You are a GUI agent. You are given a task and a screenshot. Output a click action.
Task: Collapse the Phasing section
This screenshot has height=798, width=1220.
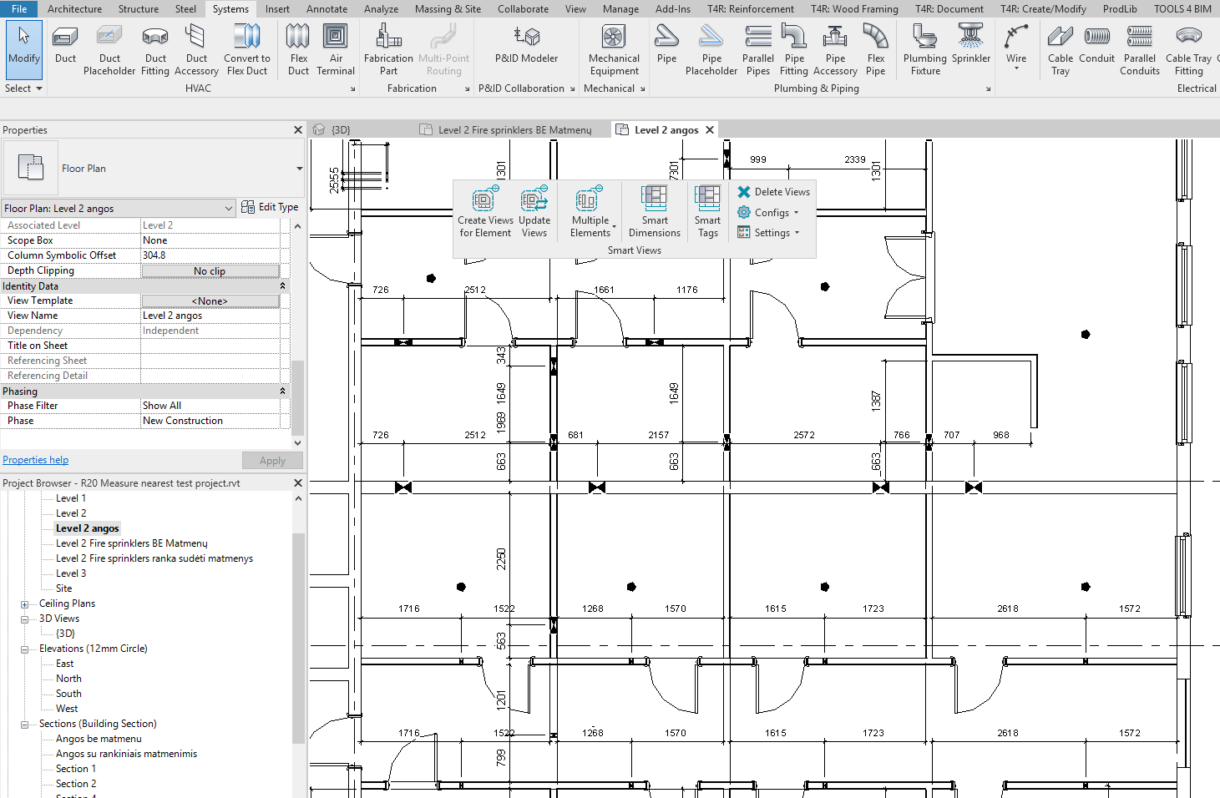click(x=282, y=391)
